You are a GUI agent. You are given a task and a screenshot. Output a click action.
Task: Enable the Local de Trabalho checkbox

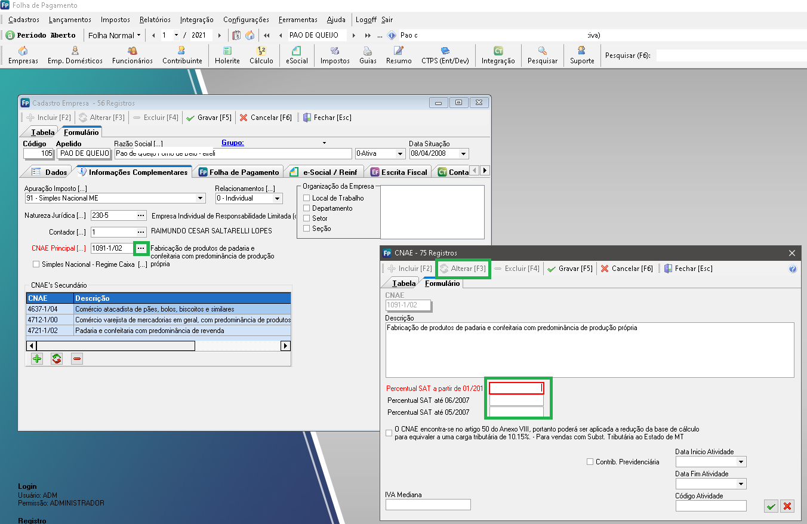pyautogui.click(x=307, y=198)
